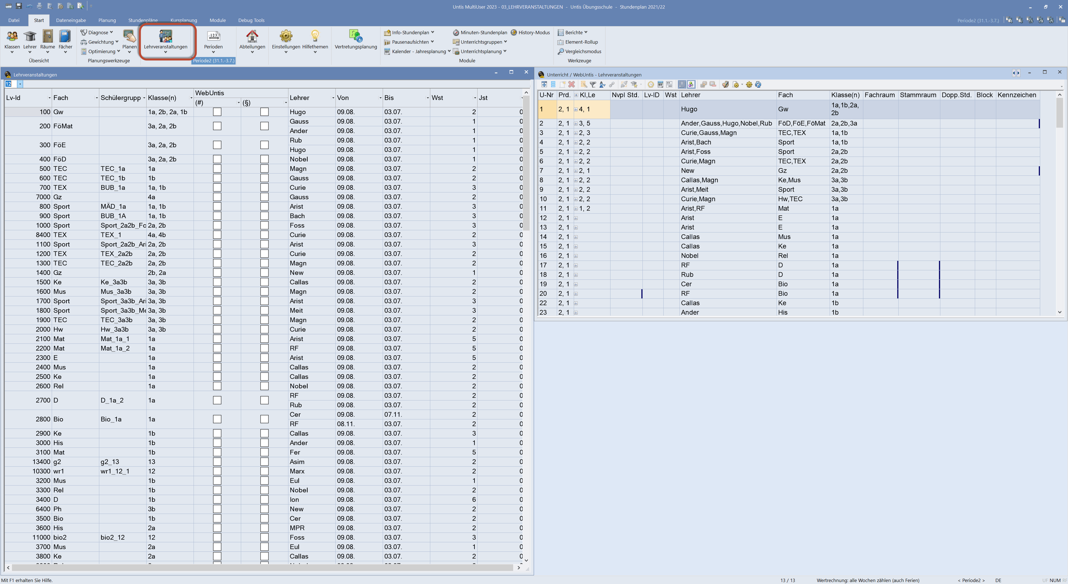Check WebUntis (§) box for Lv-Id 3400 D
This screenshot has height=584, width=1068.
[264, 499]
